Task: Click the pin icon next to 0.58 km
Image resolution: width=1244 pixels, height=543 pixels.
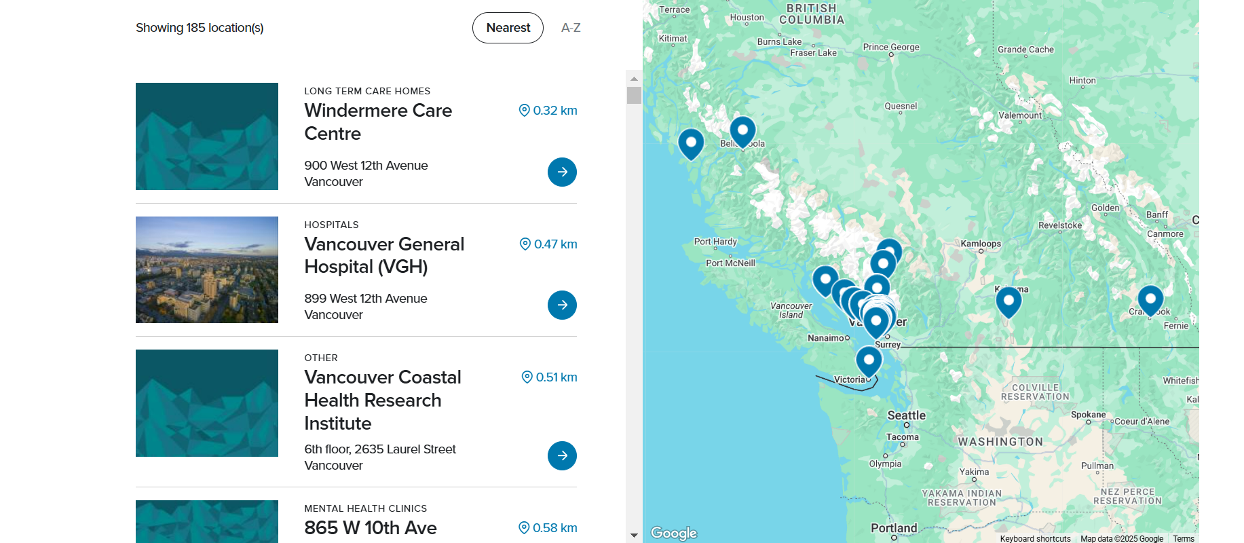Action: [x=524, y=527]
